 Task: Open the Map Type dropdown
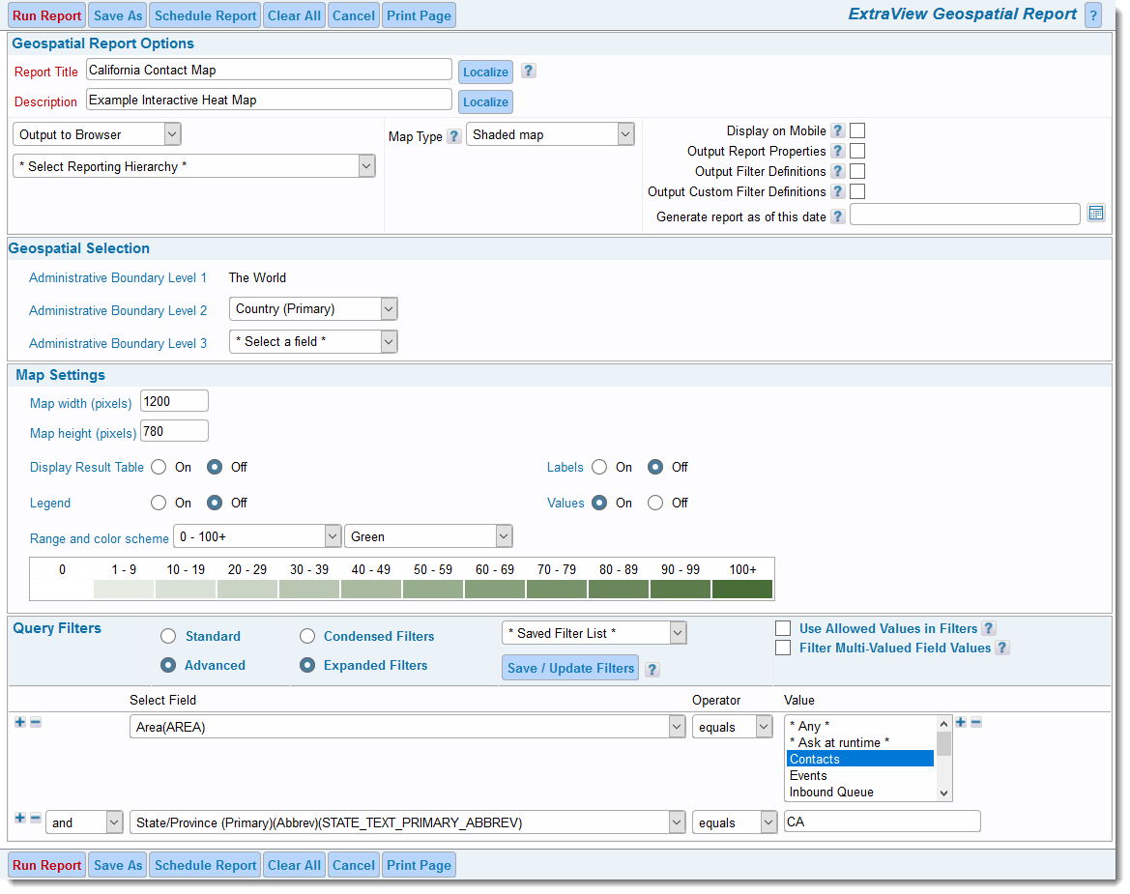550,135
